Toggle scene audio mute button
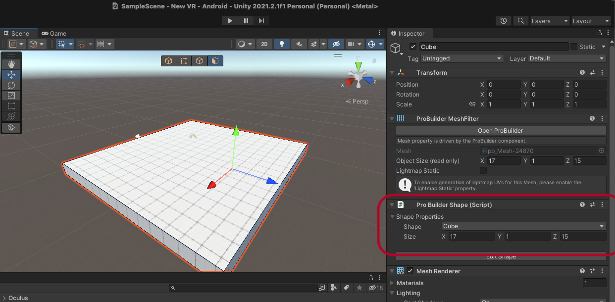Image resolution: width=615 pixels, height=302 pixels. (x=299, y=44)
